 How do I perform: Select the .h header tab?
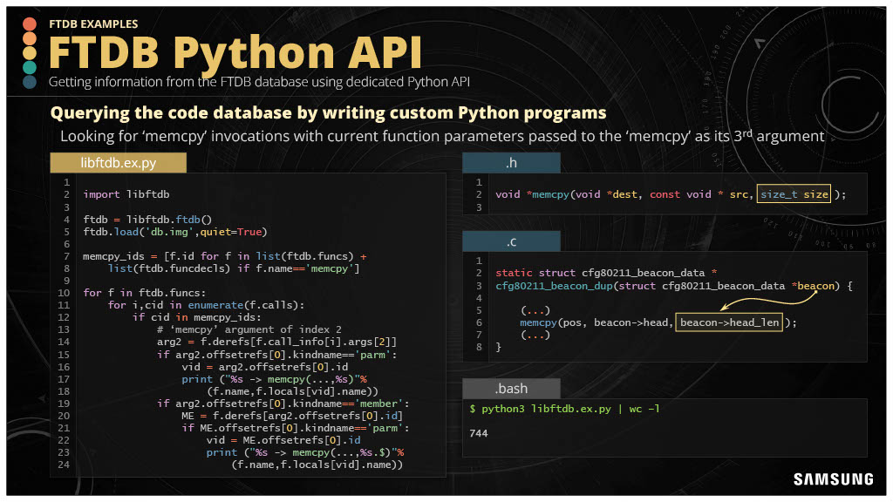[511, 163]
